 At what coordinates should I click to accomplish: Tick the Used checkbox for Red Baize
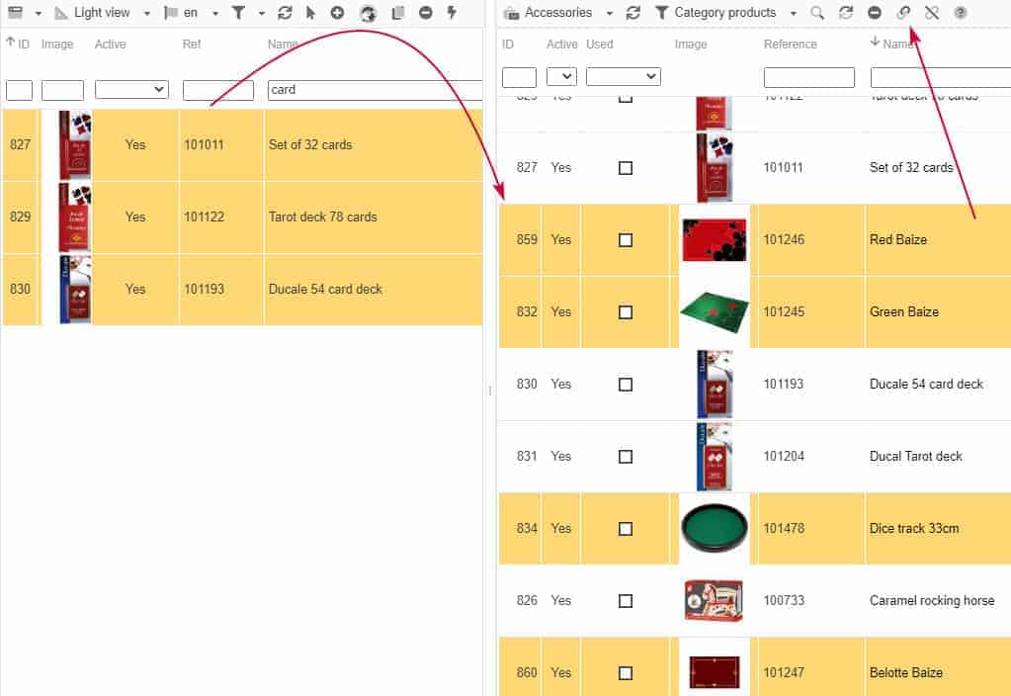pos(625,240)
